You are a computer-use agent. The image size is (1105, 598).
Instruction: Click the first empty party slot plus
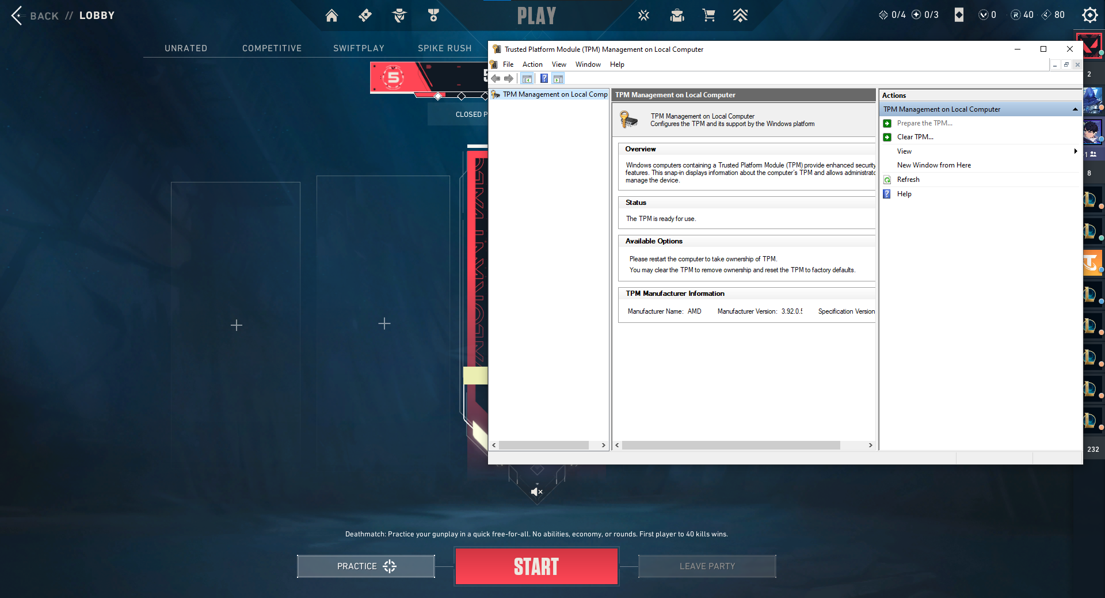coord(236,325)
